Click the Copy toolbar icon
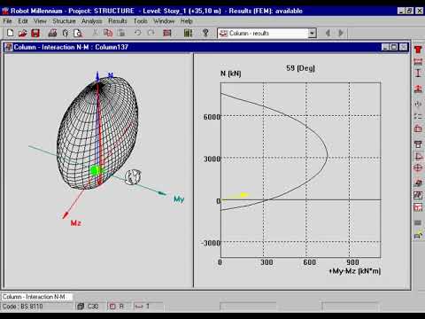425x319 pixels. pyautogui.click(x=108, y=33)
